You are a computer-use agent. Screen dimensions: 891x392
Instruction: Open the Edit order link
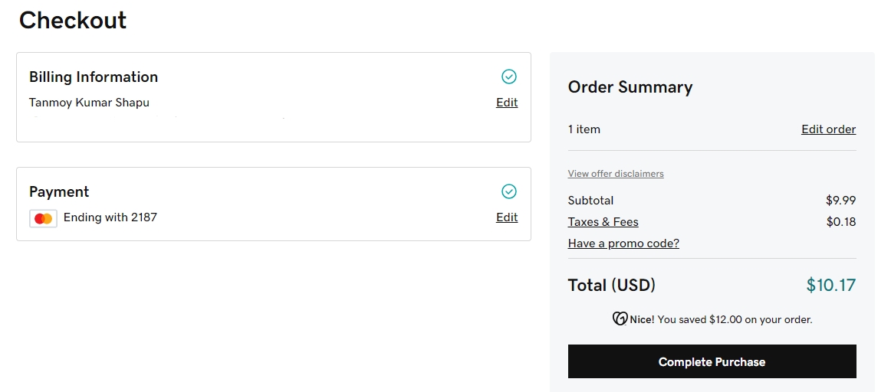[828, 129]
